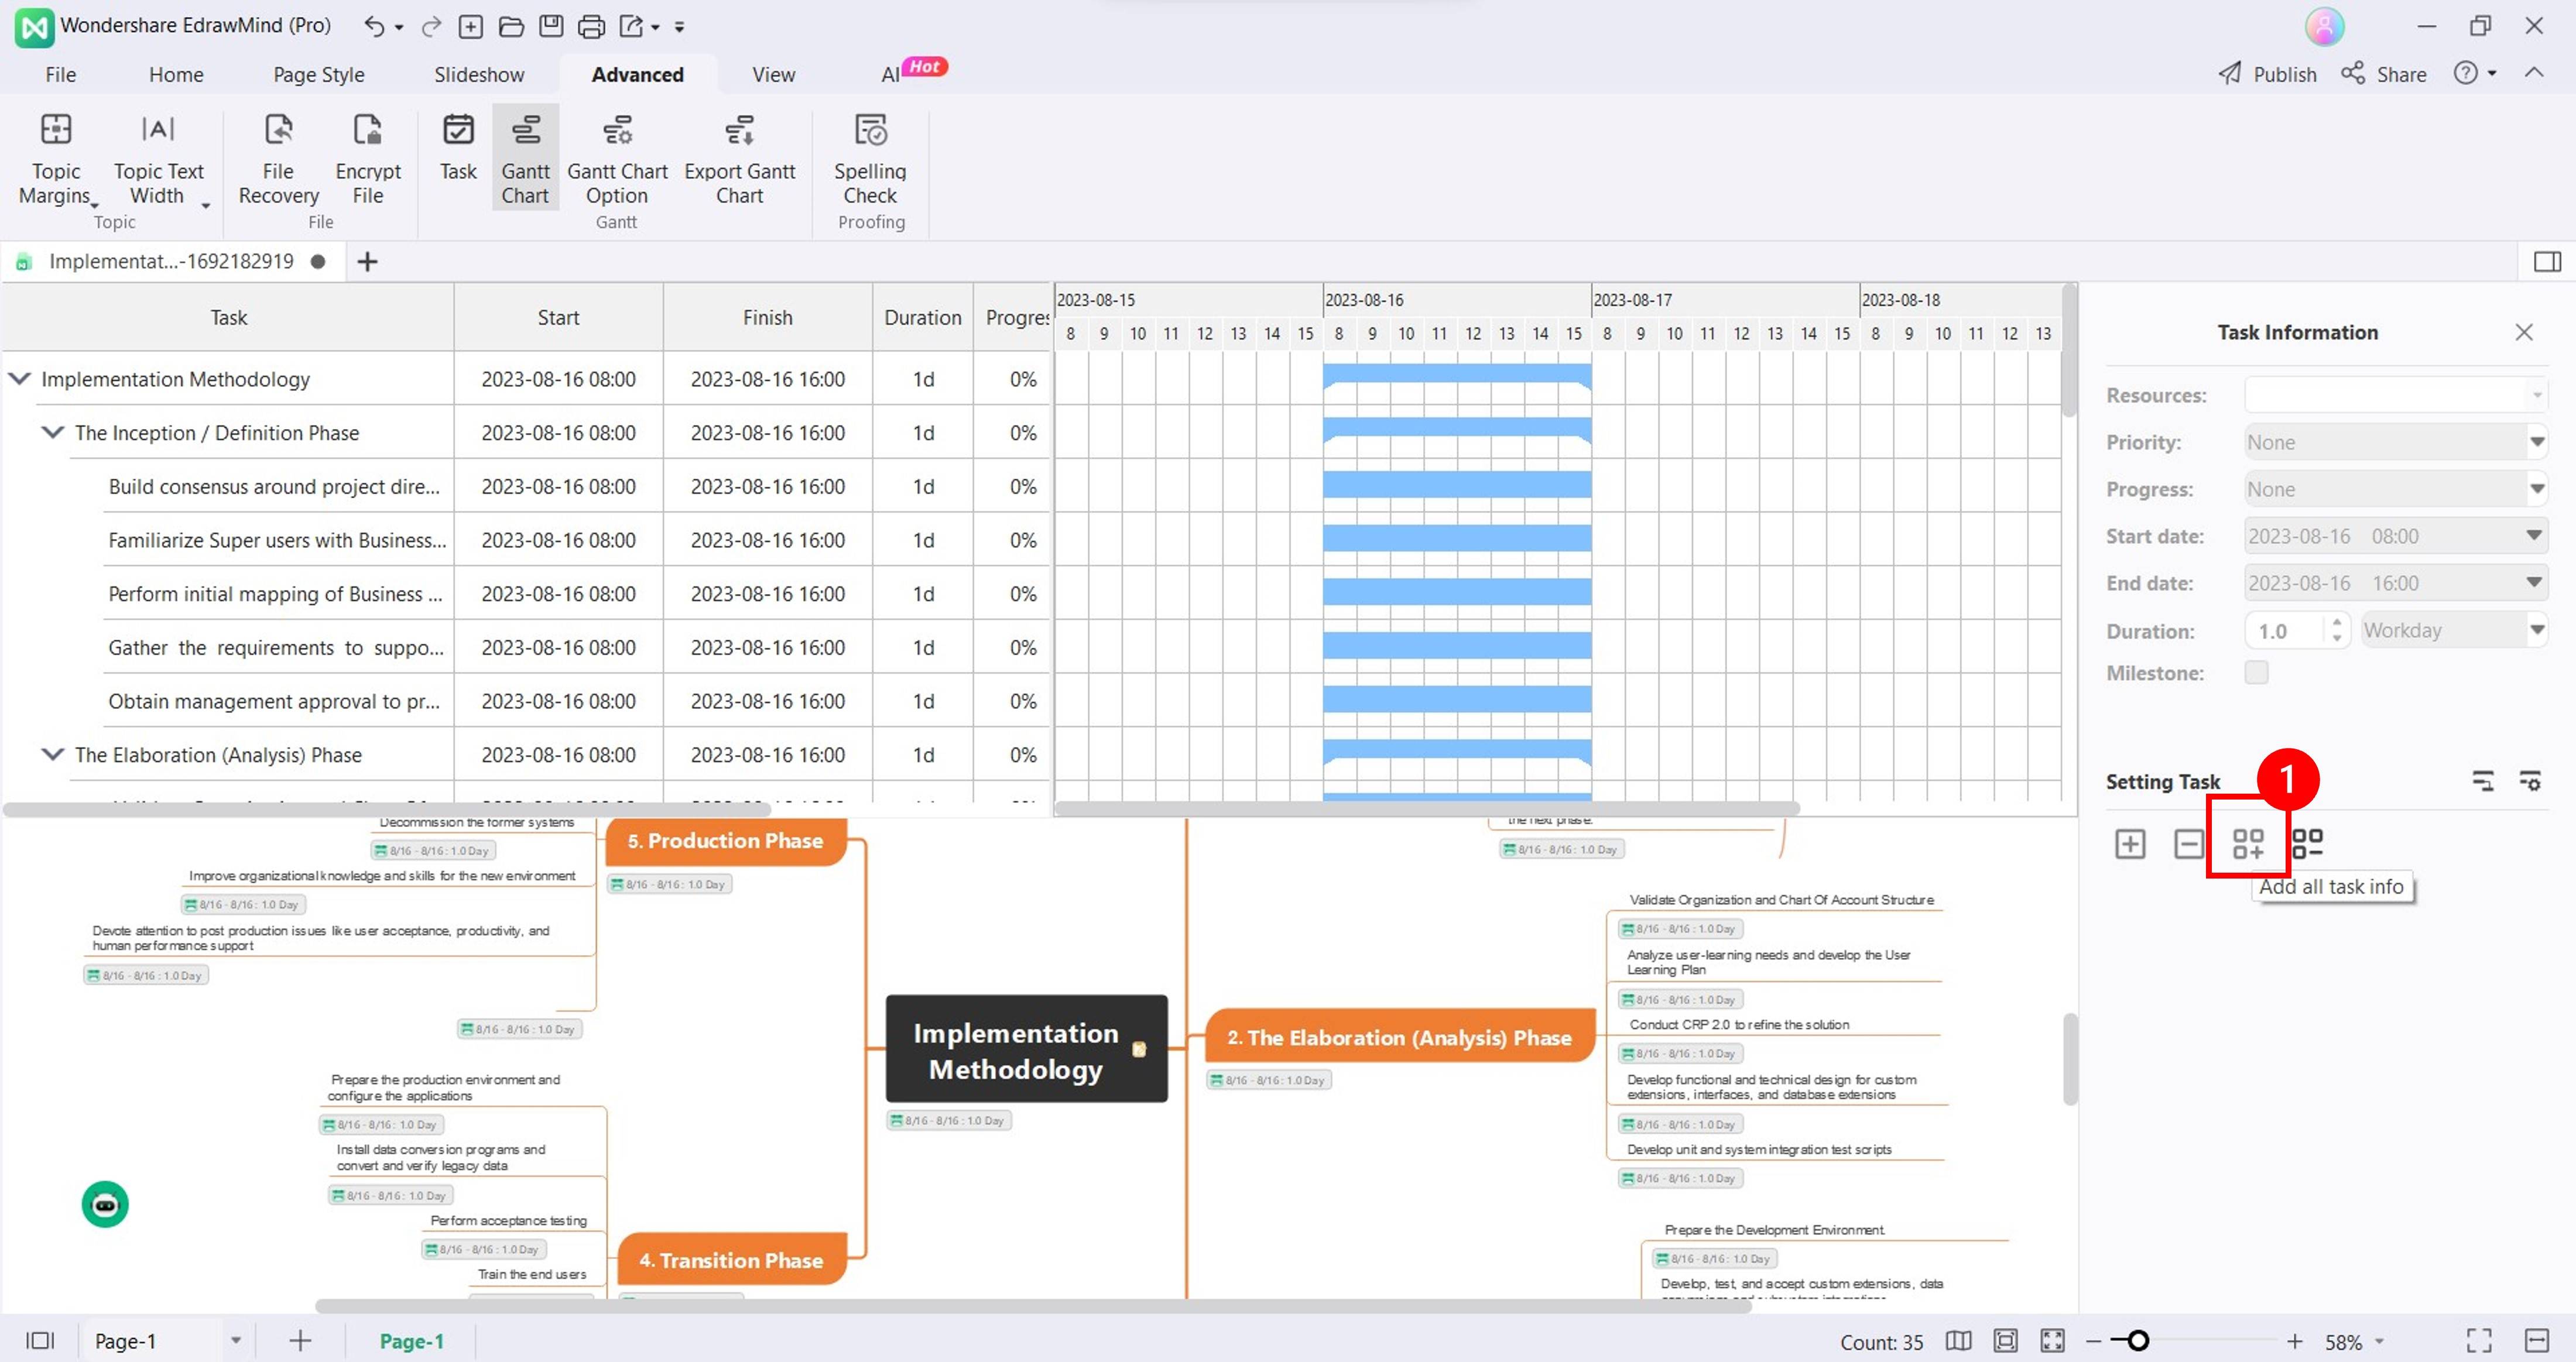This screenshot has height=1362, width=2576.
Task: Click the zoom slider handle
Action: click(2137, 1341)
